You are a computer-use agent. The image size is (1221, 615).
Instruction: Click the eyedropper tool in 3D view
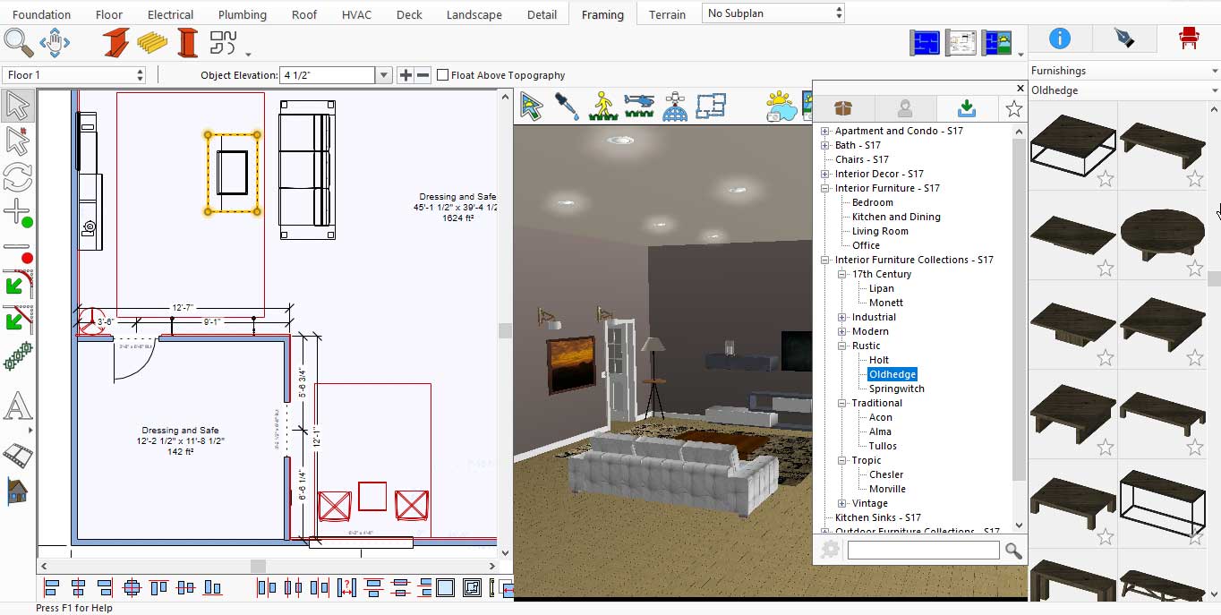coord(566,106)
